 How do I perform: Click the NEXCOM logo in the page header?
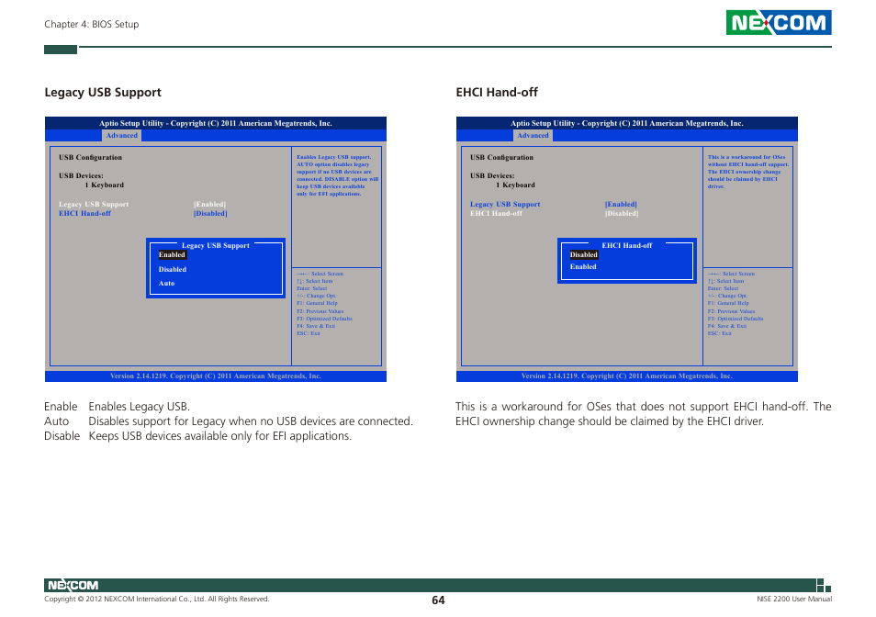point(779,23)
